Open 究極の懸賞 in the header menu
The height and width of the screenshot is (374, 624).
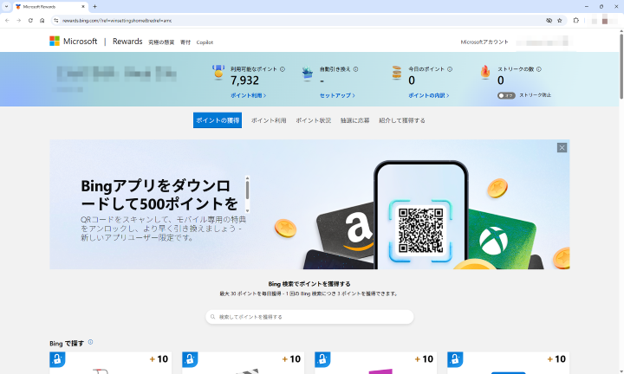tap(161, 42)
